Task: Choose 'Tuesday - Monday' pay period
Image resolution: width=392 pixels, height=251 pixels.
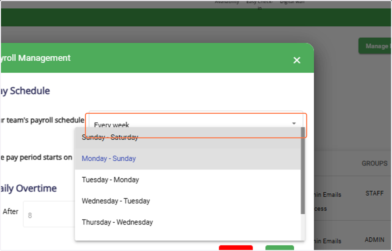Action: coord(188,180)
